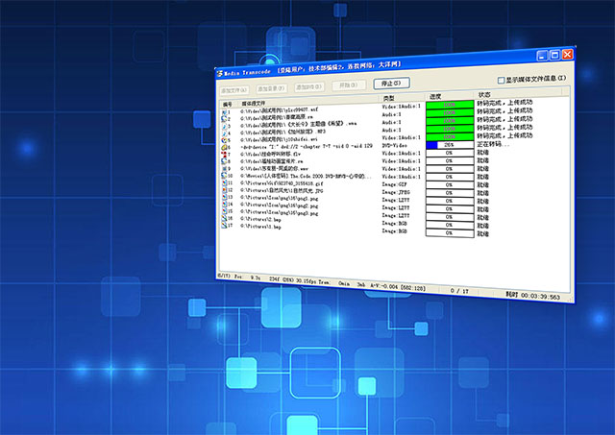Screen dimensions: 615x435
Task: Select the MP3 file icon in row 4
Action: pos(224,133)
